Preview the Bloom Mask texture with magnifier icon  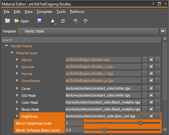(151, 109)
